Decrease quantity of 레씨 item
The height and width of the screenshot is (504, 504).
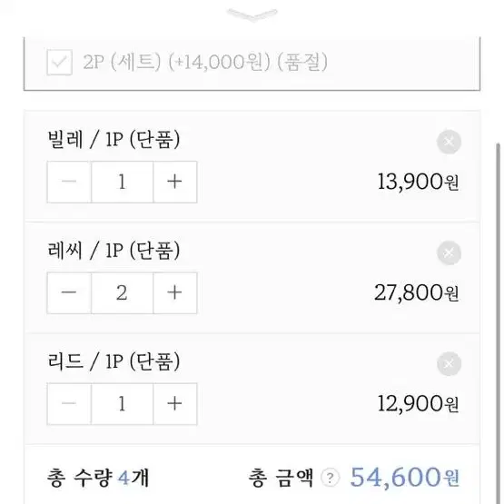[69, 292]
